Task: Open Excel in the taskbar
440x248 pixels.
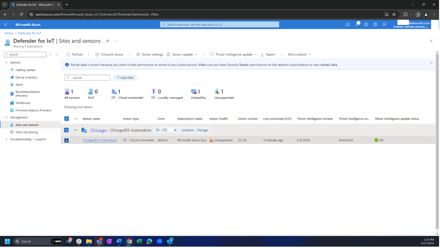Action: click(139, 242)
